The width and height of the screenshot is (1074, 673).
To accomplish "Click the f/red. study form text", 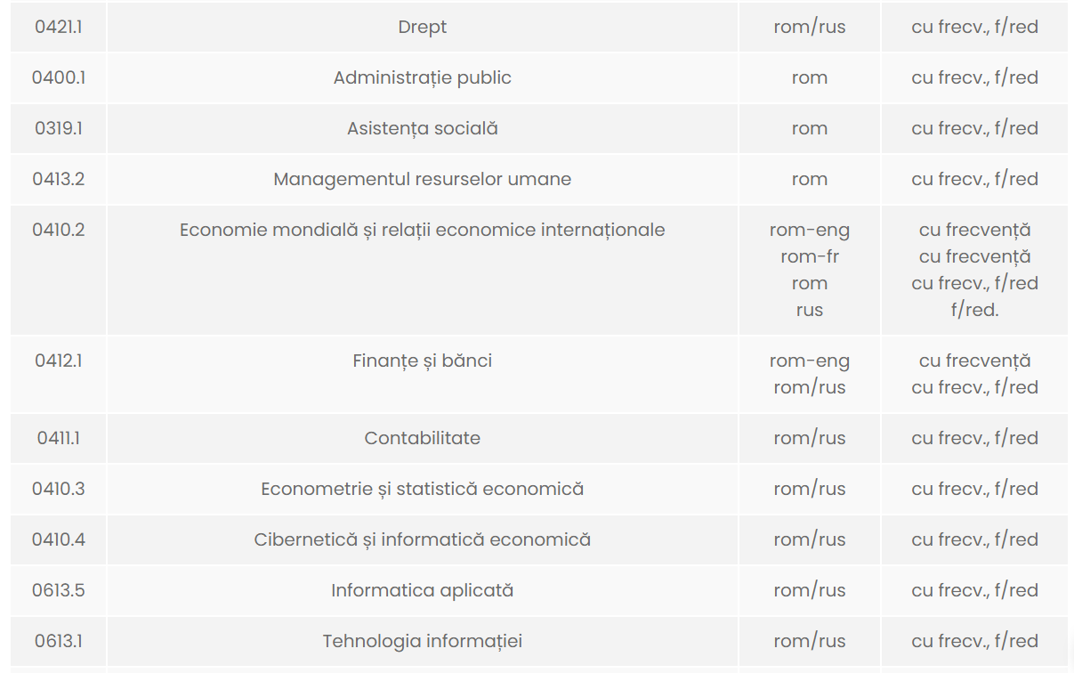I will coord(974,310).
